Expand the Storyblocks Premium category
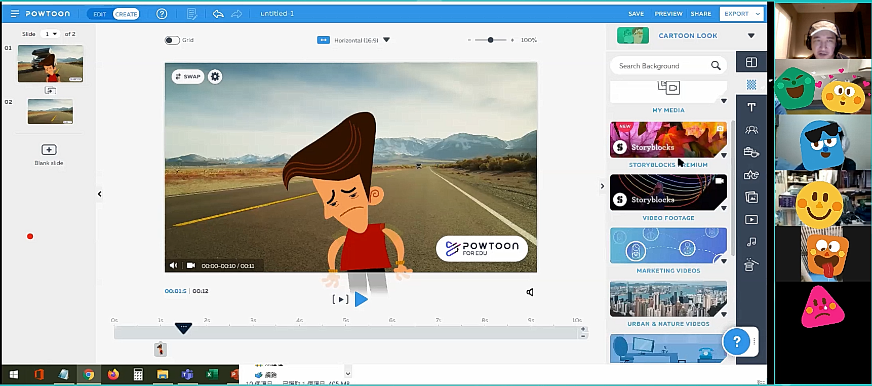The width and height of the screenshot is (872, 386). (x=724, y=156)
